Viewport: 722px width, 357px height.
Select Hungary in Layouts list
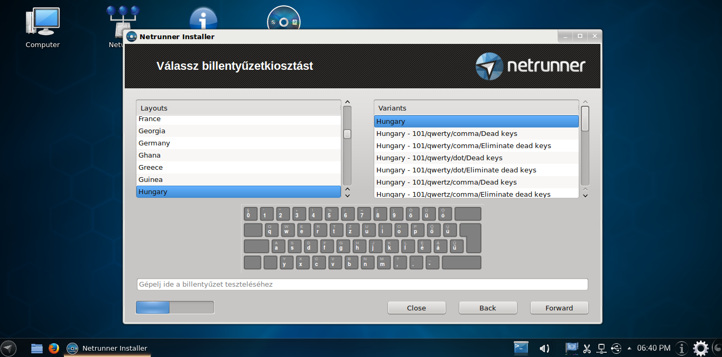coord(238,191)
